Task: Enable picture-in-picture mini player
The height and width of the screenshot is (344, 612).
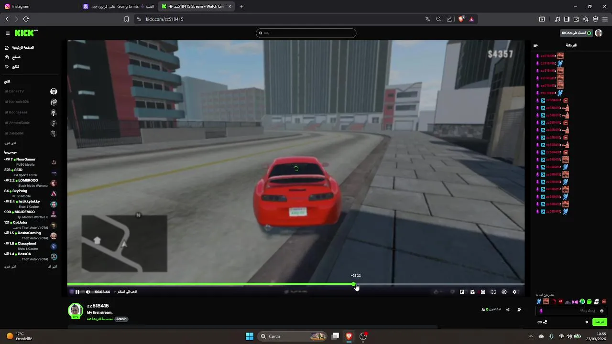Action: (x=462, y=292)
